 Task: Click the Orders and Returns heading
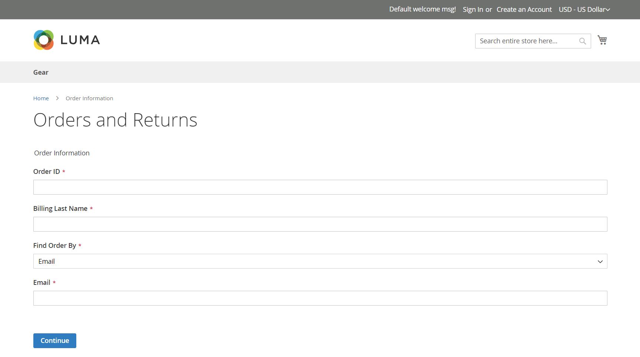[115, 120]
